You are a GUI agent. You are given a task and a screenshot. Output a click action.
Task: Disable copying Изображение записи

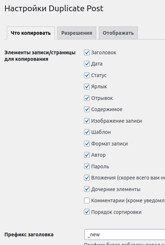tap(87, 121)
